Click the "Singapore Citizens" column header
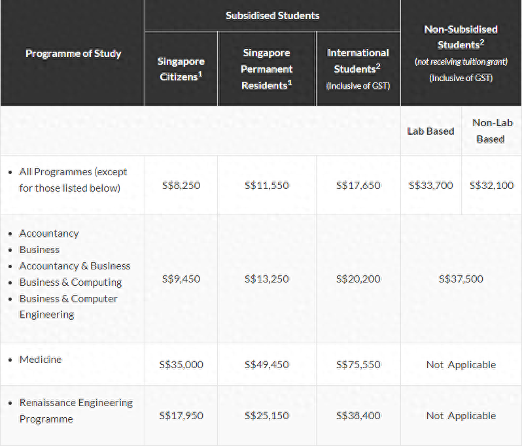The height and width of the screenshot is (446, 522). [x=181, y=69]
